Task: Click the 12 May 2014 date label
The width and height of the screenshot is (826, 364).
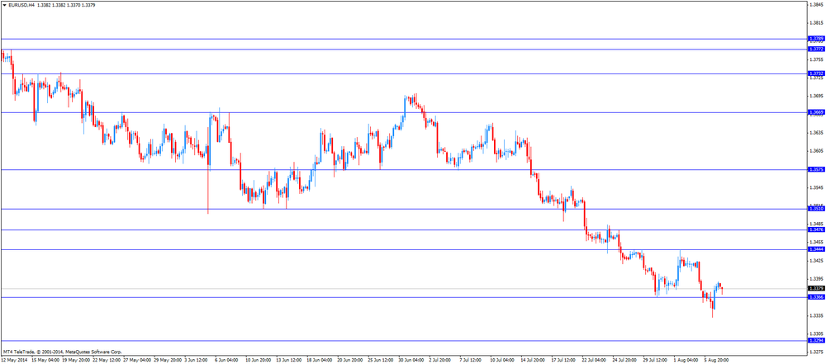Action: pyautogui.click(x=14, y=360)
